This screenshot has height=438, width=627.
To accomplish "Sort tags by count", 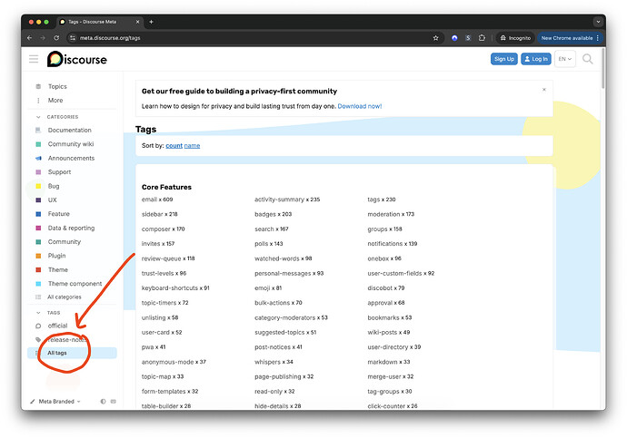I will coord(174,146).
